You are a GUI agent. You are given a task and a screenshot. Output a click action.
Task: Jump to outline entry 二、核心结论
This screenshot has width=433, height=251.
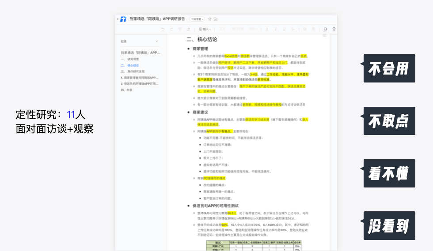pos(130,65)
